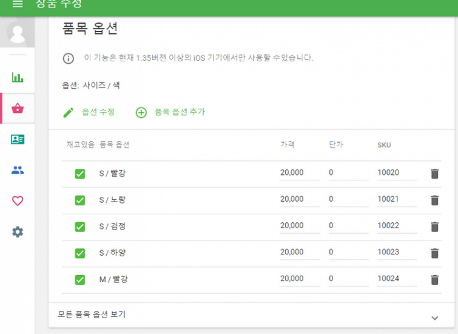Edit SKU field showing 10020
Screen dimensions: 458x334
[397, 173]
